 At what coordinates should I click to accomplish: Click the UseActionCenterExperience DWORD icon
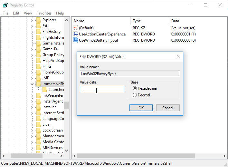click(76, 34)
